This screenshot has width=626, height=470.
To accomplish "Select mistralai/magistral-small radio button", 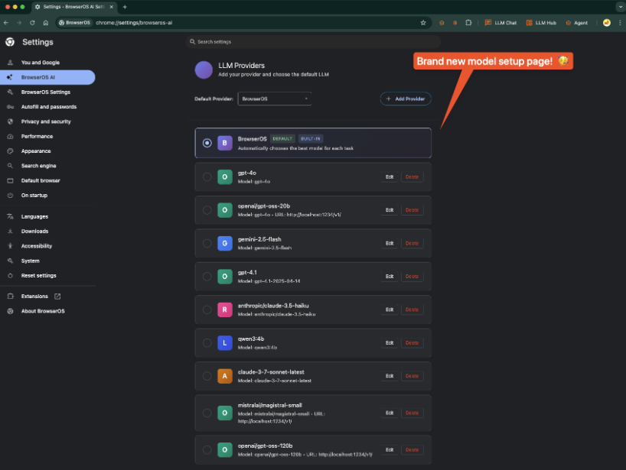I will click(x=207, y=413).
